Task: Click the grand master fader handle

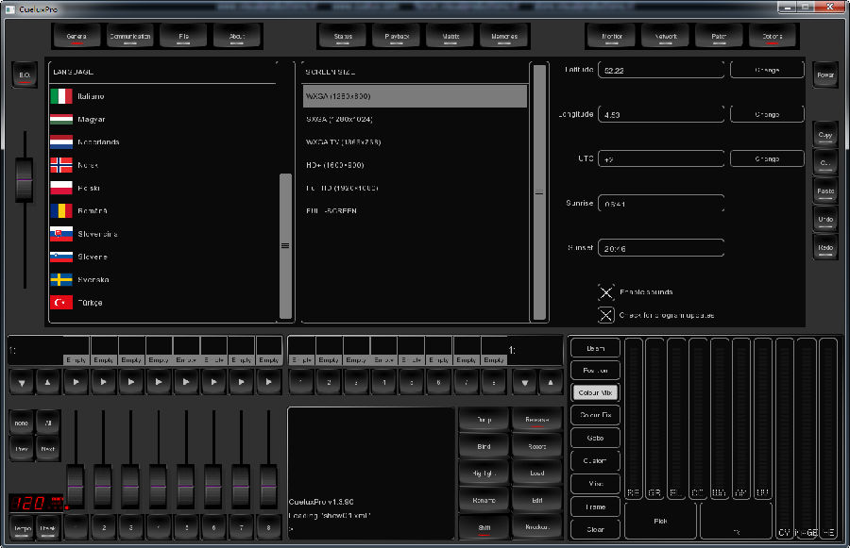Action: tap(24, 180)
